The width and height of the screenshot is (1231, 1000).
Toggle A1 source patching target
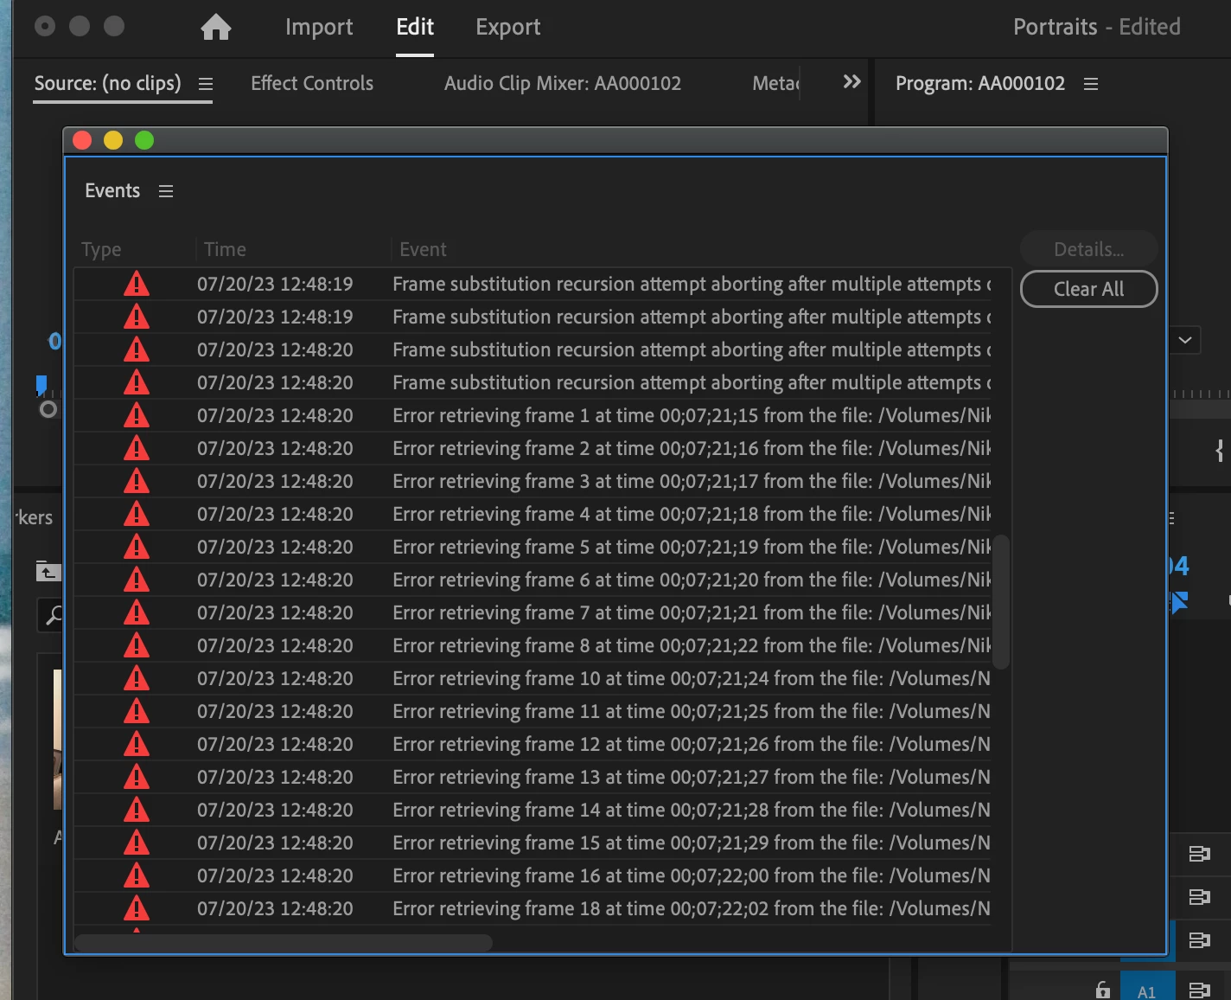pyautogui.click(x=1147, y=988)
